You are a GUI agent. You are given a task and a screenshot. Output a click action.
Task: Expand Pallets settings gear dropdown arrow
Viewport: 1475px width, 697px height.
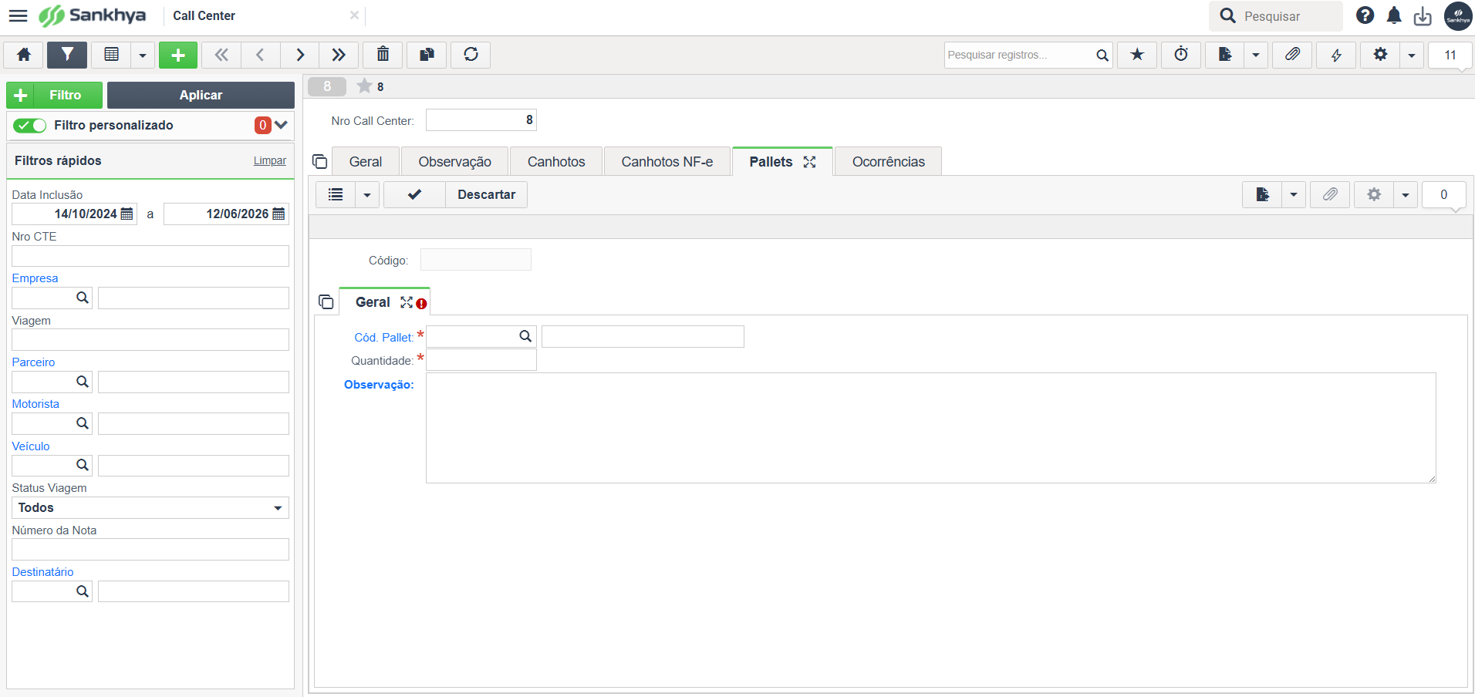point(1406,194)
